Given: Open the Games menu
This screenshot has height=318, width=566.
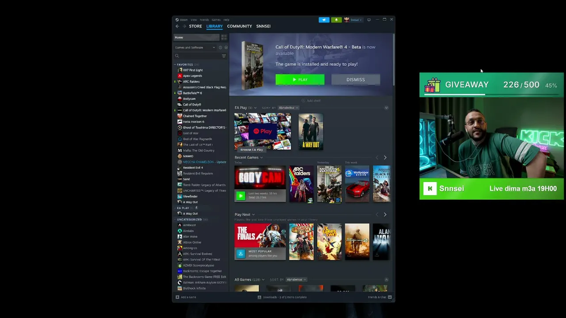Looking at the screenshot, I should point(216,20).
